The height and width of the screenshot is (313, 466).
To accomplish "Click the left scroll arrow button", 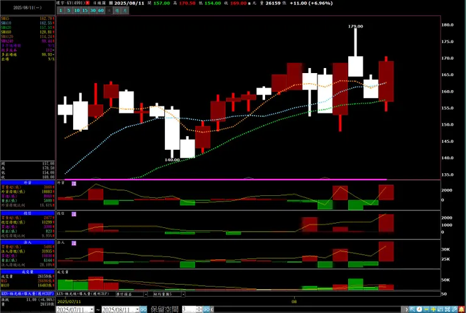I will 212,309.
